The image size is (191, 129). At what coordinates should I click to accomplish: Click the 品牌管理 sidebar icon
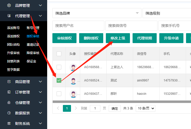9,5
